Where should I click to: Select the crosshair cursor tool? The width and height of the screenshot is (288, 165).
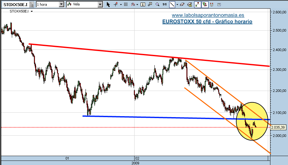116,4
